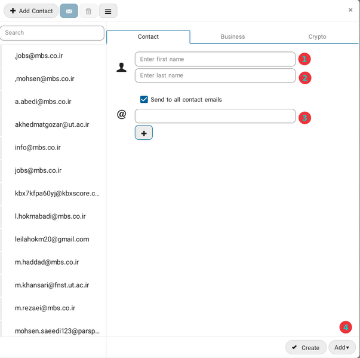Click the envelope mail icon in toolbar

(x=69, y=11)
